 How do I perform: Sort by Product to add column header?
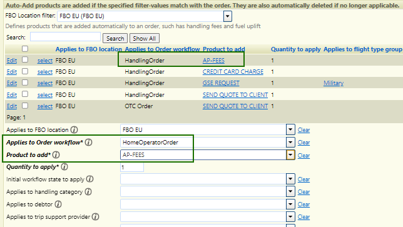(224, 49)
